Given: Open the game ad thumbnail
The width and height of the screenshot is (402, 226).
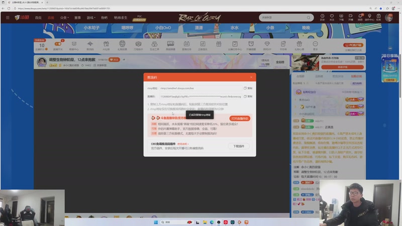Looking at the screenshot, I should click(x=305, y=63).
